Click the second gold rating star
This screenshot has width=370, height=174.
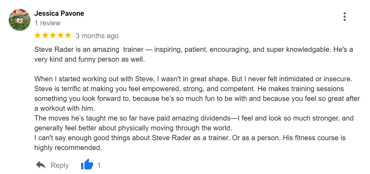tap(45, 36)
